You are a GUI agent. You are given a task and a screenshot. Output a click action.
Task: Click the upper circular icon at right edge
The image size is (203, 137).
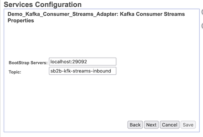pyautogui.click(x=202, y=12)
